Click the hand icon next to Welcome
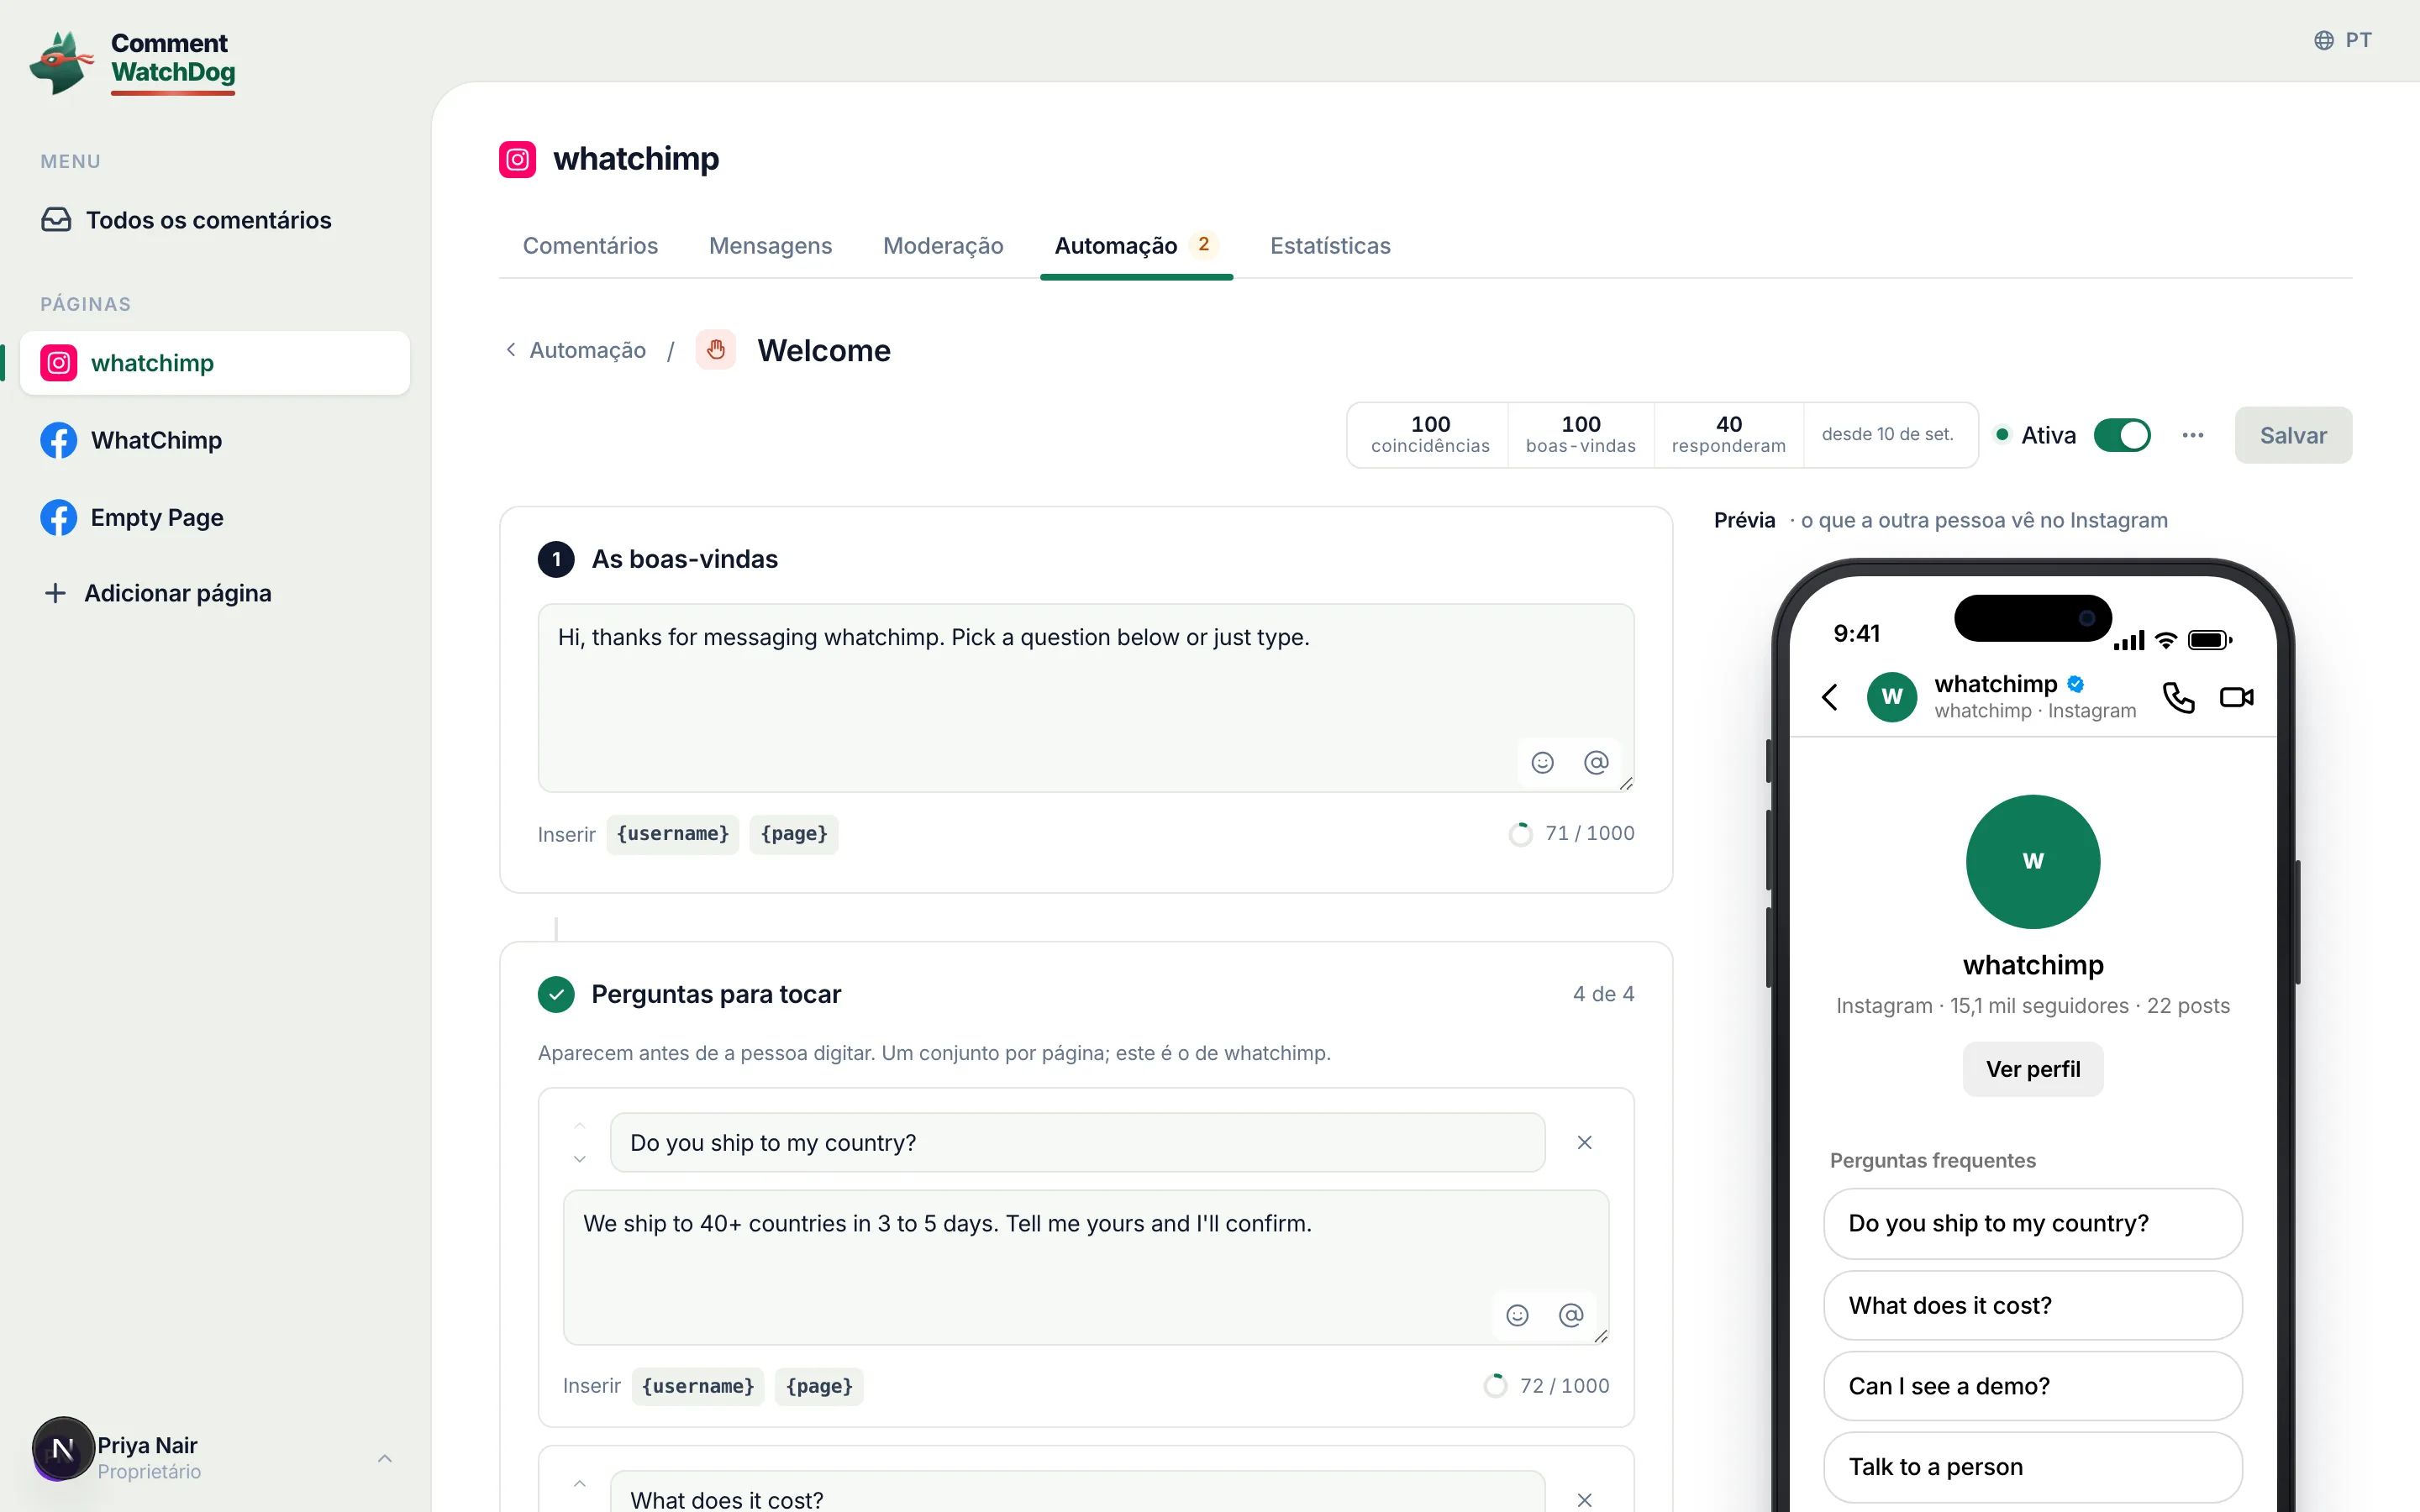The width and height of the screenshot is (2420, 1512). coord(716,350)
